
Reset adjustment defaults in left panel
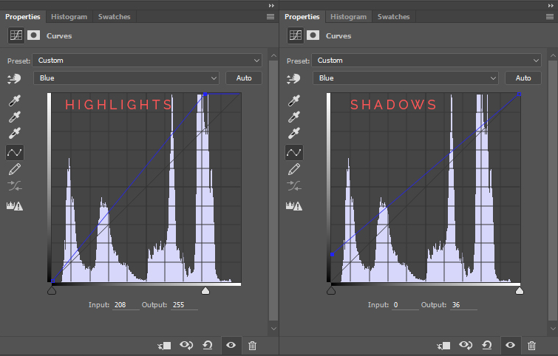coord(208,345)
